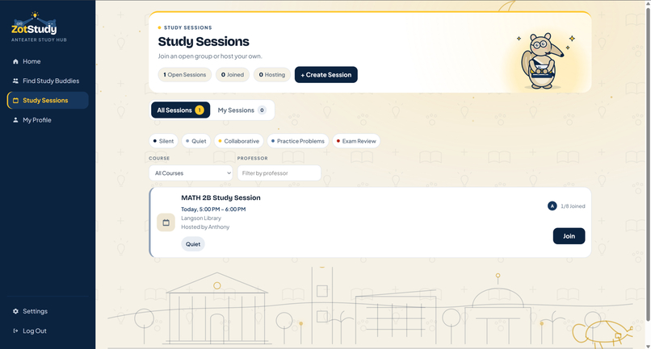Toggle the Exam Review filter chip
The height and width of the screenshot is (349, 651).
click(356, 141)
